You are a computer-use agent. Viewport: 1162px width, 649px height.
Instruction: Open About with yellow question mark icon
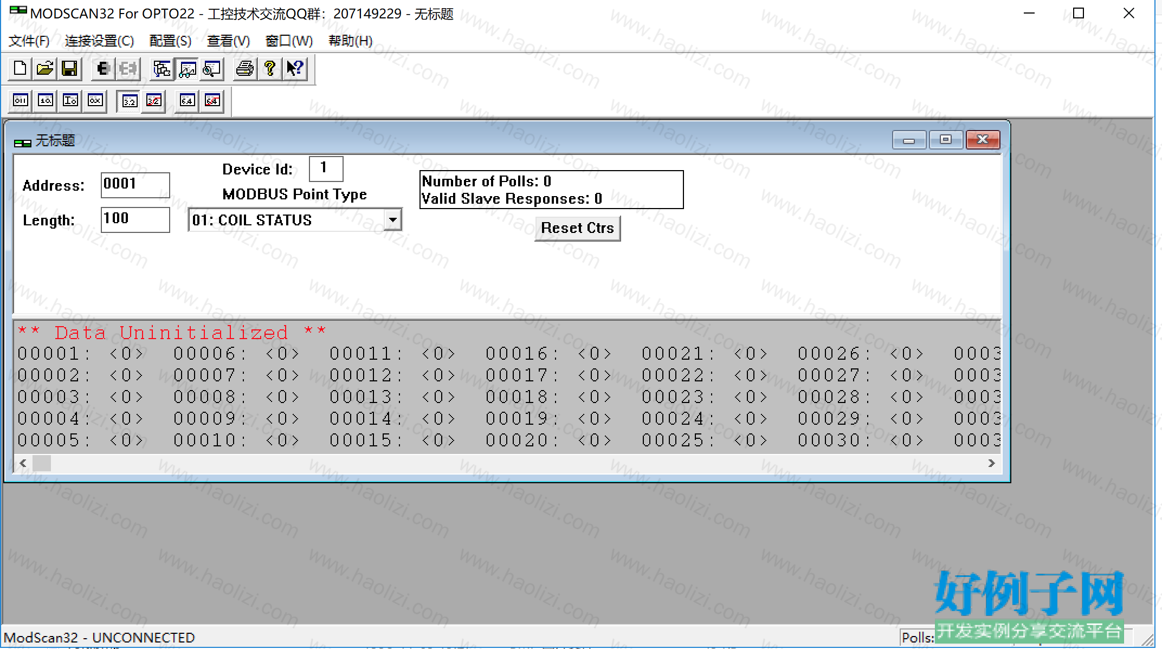(x=270, y=69)
